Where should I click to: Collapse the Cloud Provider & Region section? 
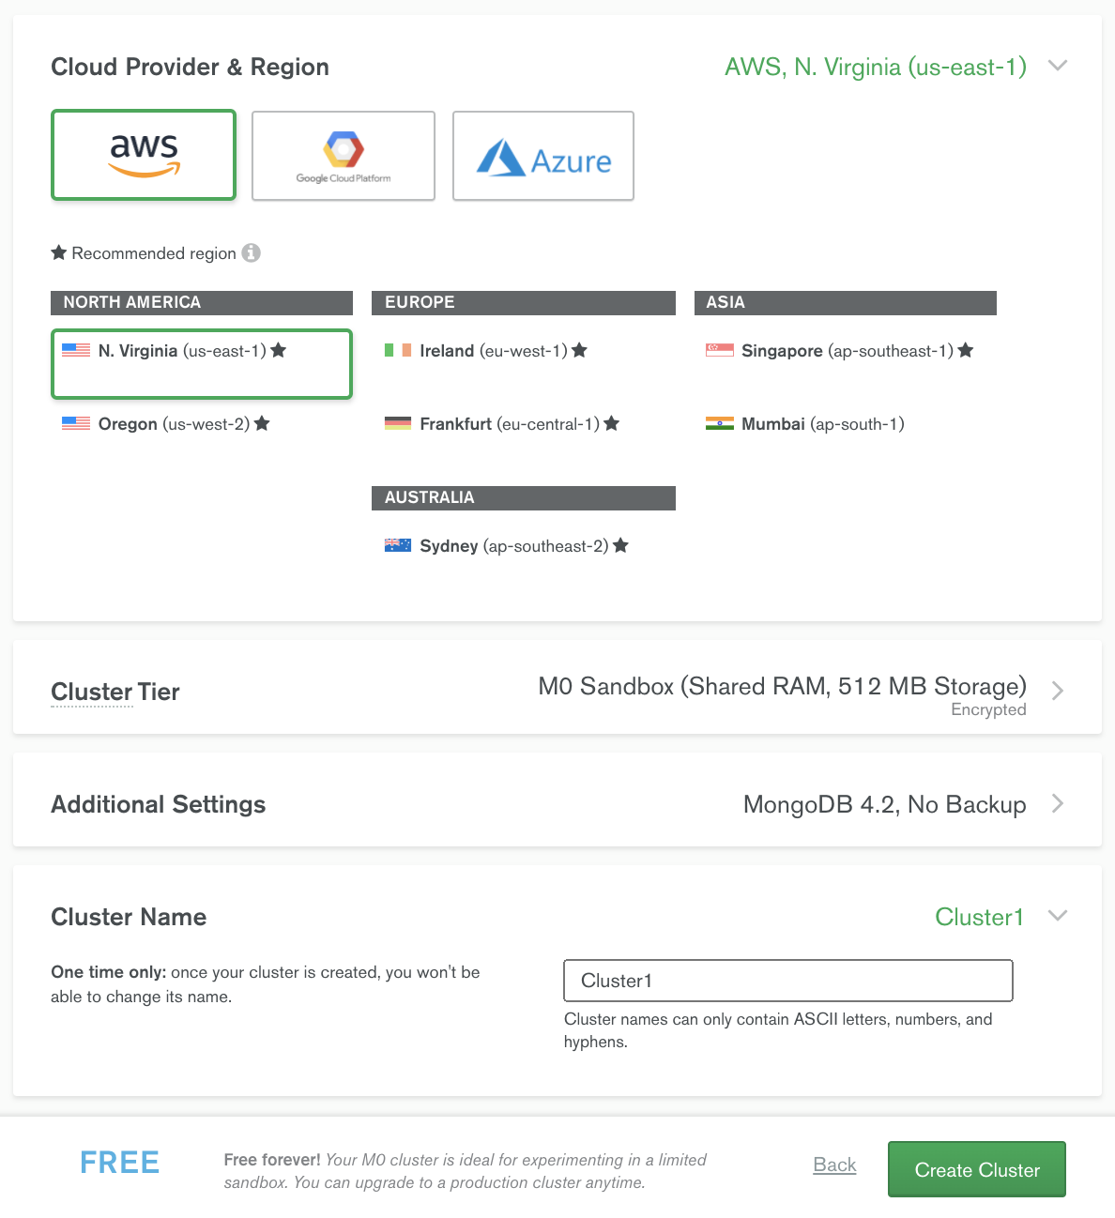tap(1058, 66)
